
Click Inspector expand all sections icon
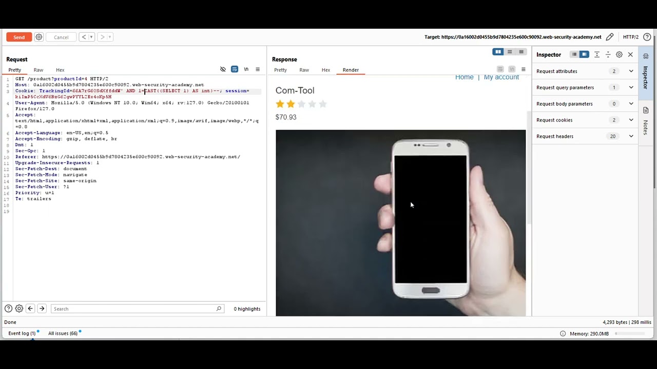coord(597,54)
